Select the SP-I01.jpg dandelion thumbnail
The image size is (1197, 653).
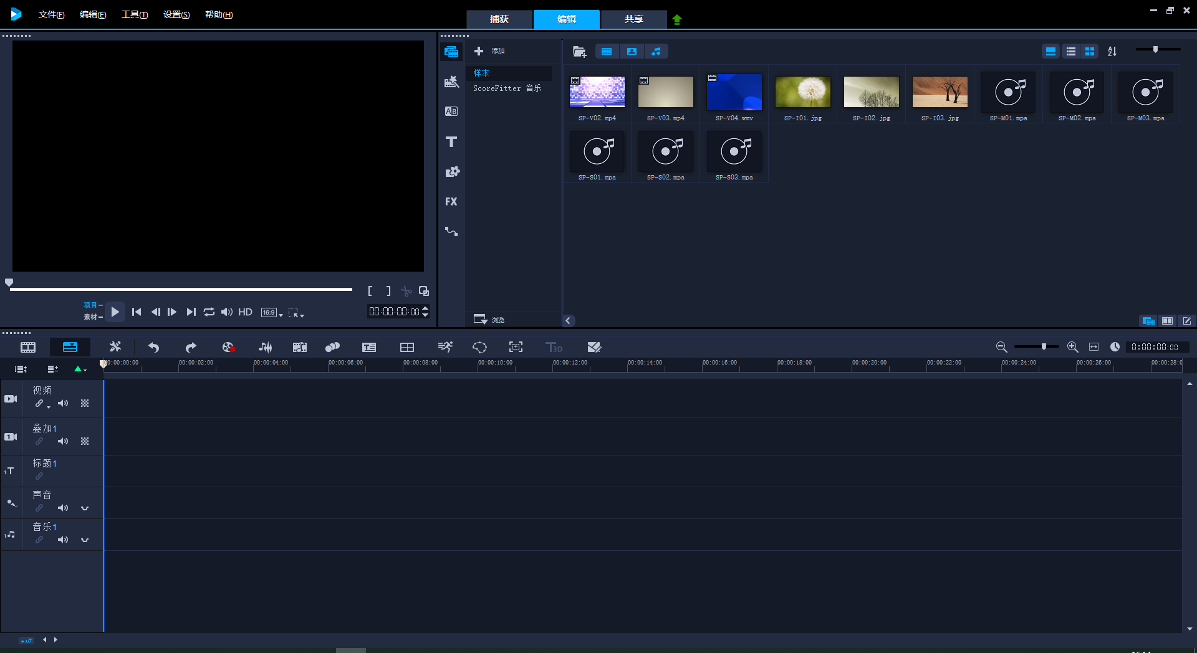[x=802, y=93]
